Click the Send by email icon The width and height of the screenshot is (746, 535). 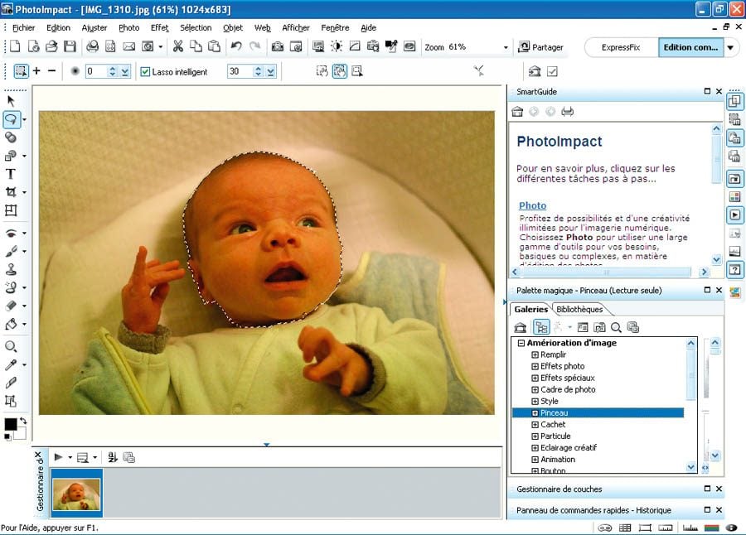tap(129, 46)
